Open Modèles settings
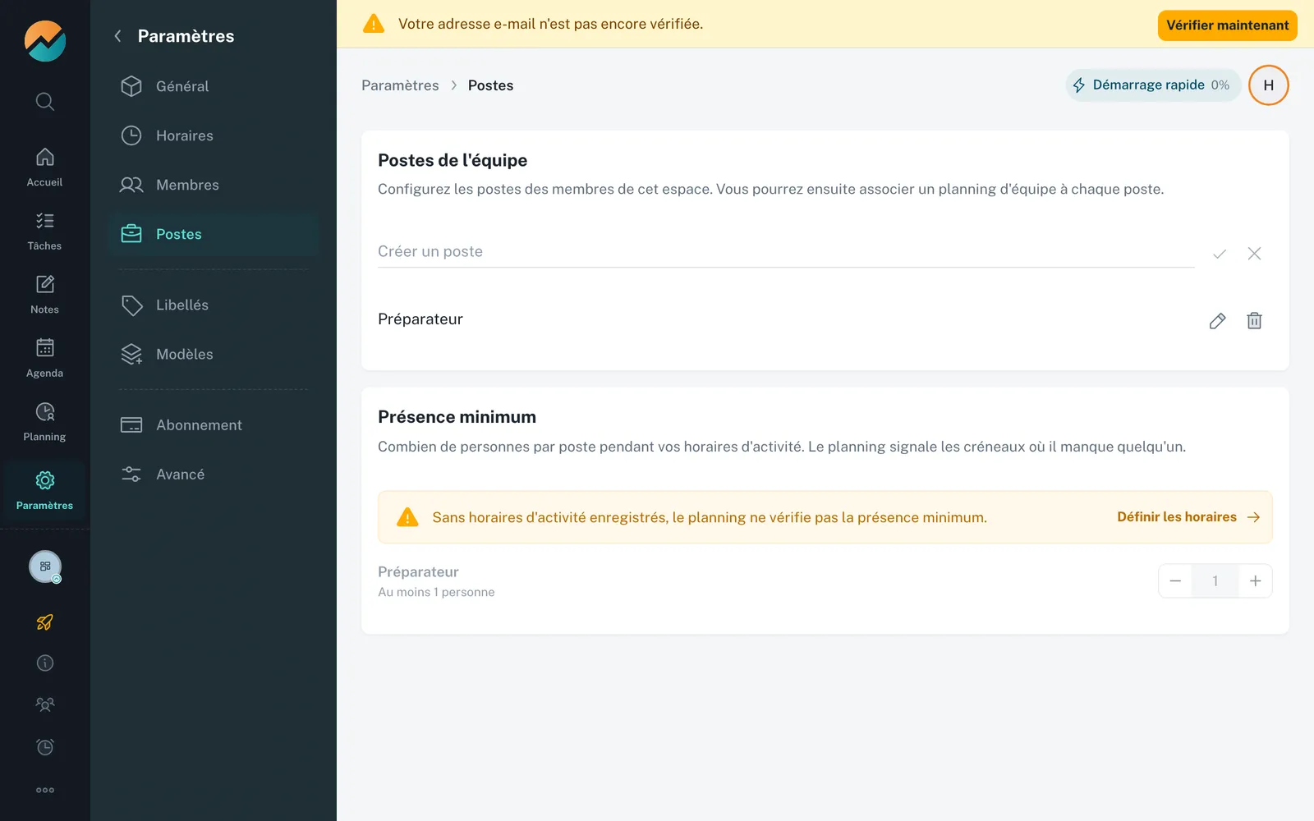Screen dimensions: 1314x821 click(x=214, y=354)
